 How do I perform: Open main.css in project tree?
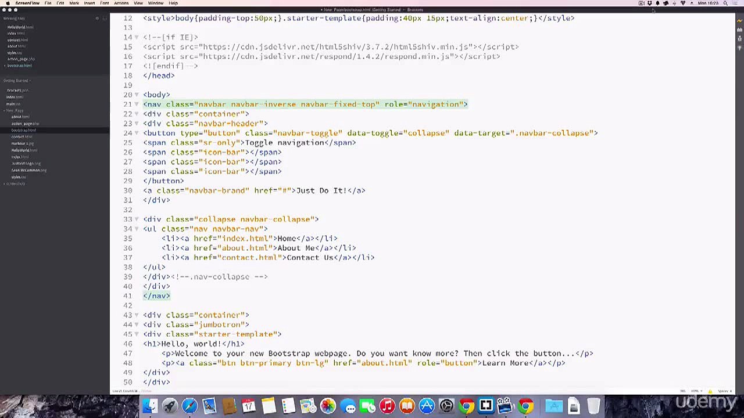point(13,104)
